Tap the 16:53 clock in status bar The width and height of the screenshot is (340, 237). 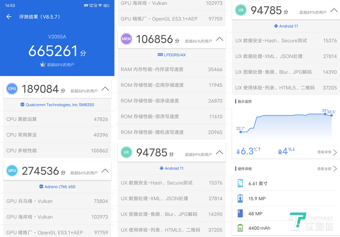10,5
